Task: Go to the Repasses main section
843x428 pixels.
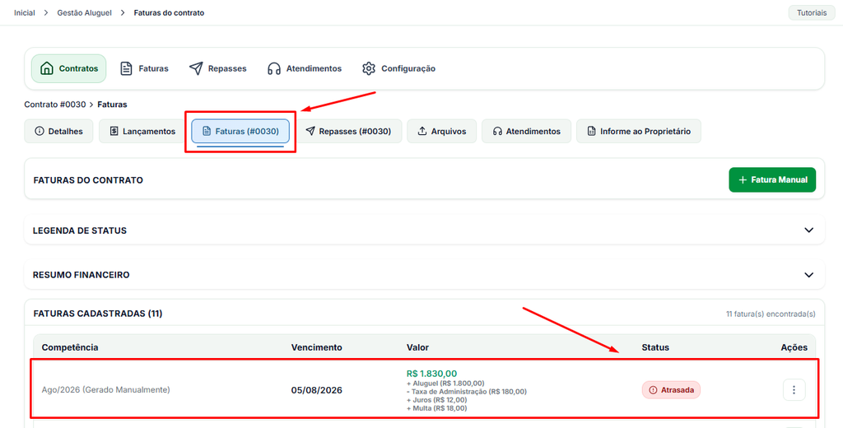Action: point(217,69)
